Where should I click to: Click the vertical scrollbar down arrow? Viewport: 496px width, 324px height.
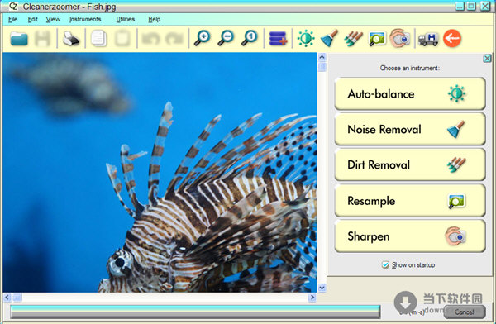322,288
